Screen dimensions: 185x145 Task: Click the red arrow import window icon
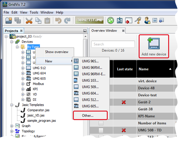(129, 20)
